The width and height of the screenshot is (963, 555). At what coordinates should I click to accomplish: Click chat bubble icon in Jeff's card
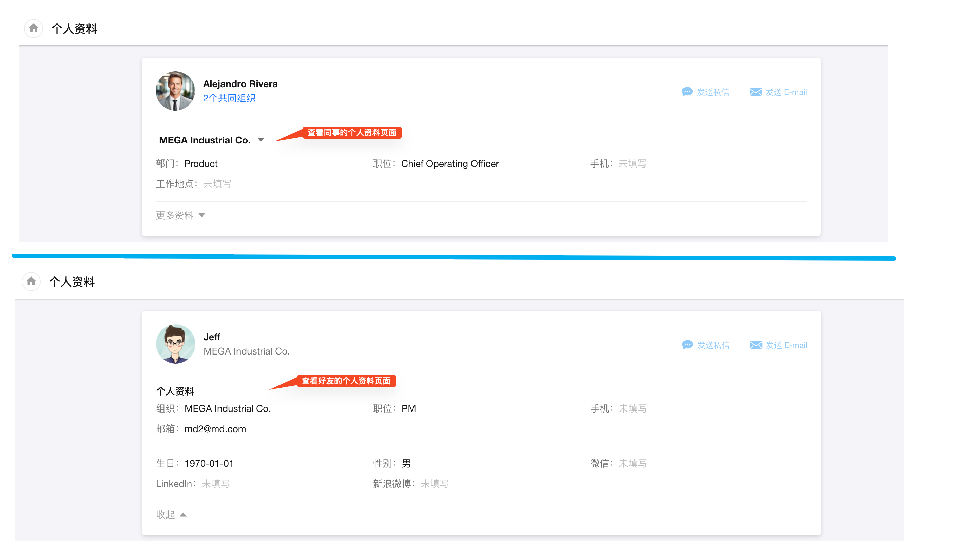tap(687, 345)
